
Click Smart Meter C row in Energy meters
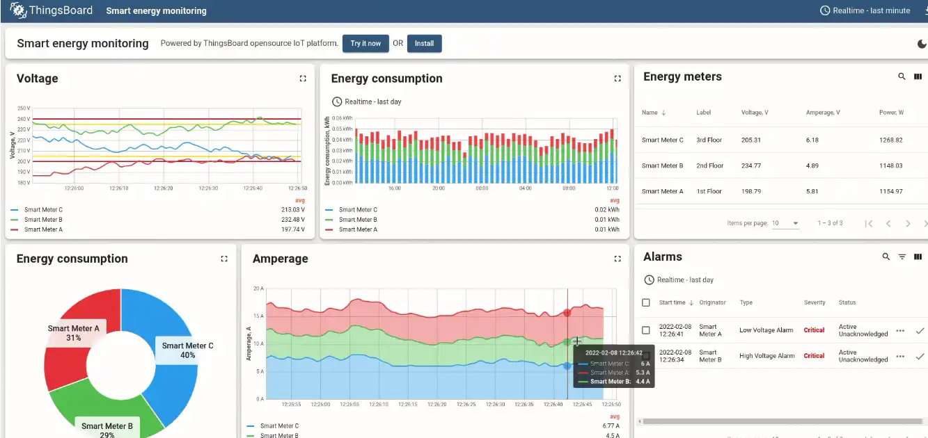781,140
